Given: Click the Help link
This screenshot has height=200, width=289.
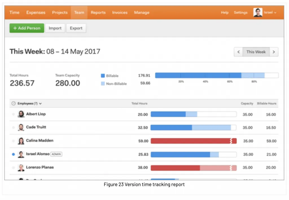Looking at the screenshot, I should pos(225,12).
